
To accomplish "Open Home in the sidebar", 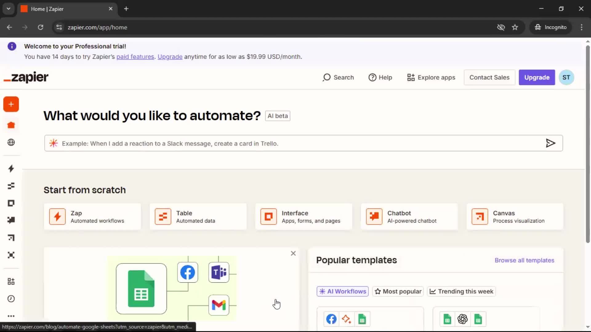I will point(11,125).
